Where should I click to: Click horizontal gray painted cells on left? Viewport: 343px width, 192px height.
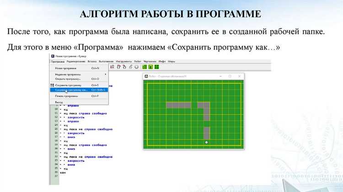[x=178, y=105]
